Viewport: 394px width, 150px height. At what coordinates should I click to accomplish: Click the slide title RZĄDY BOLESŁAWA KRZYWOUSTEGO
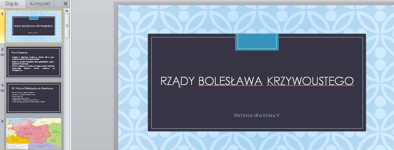pos(257,81)
